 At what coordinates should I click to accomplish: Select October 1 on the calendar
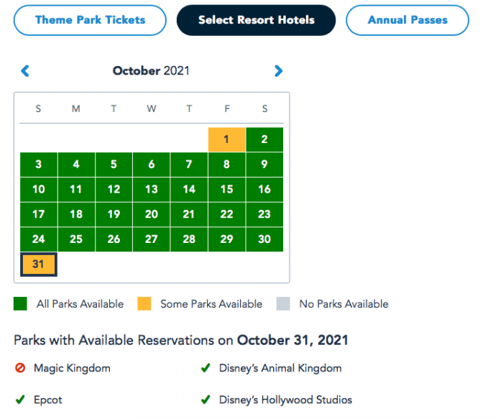(226, 139)
